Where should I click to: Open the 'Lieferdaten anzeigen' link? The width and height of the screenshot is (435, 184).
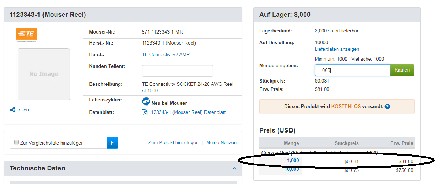click(337, 49)
